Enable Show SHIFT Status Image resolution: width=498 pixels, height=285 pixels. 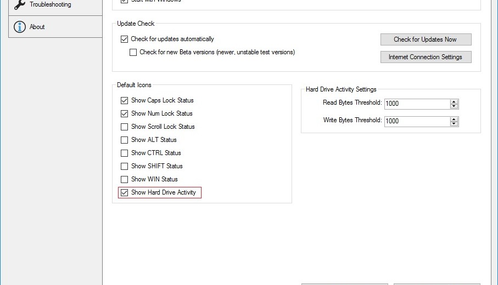tap(124, 167)
